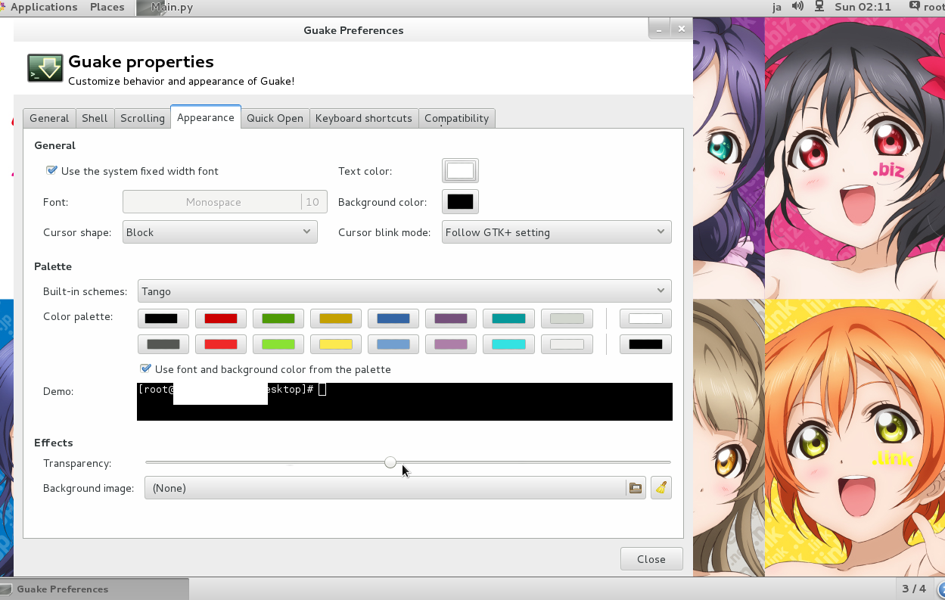Click the light gray palette color in top row
Viewport: 945px width, 600px height.
(x=567, y=319)
